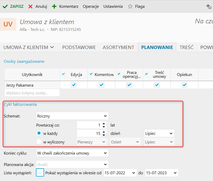
Task: Open the Ustawienia menu
Action: [x=113, y=6]
